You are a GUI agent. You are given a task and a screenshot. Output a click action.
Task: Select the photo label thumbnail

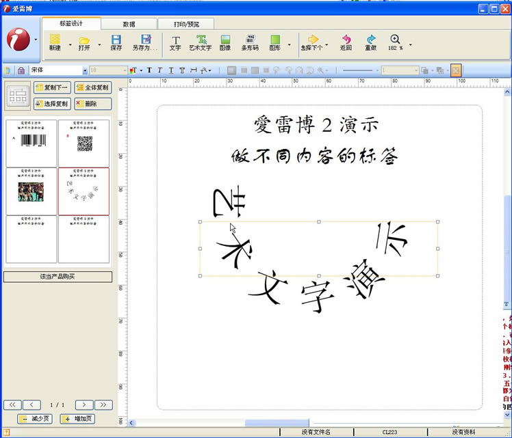31,191
